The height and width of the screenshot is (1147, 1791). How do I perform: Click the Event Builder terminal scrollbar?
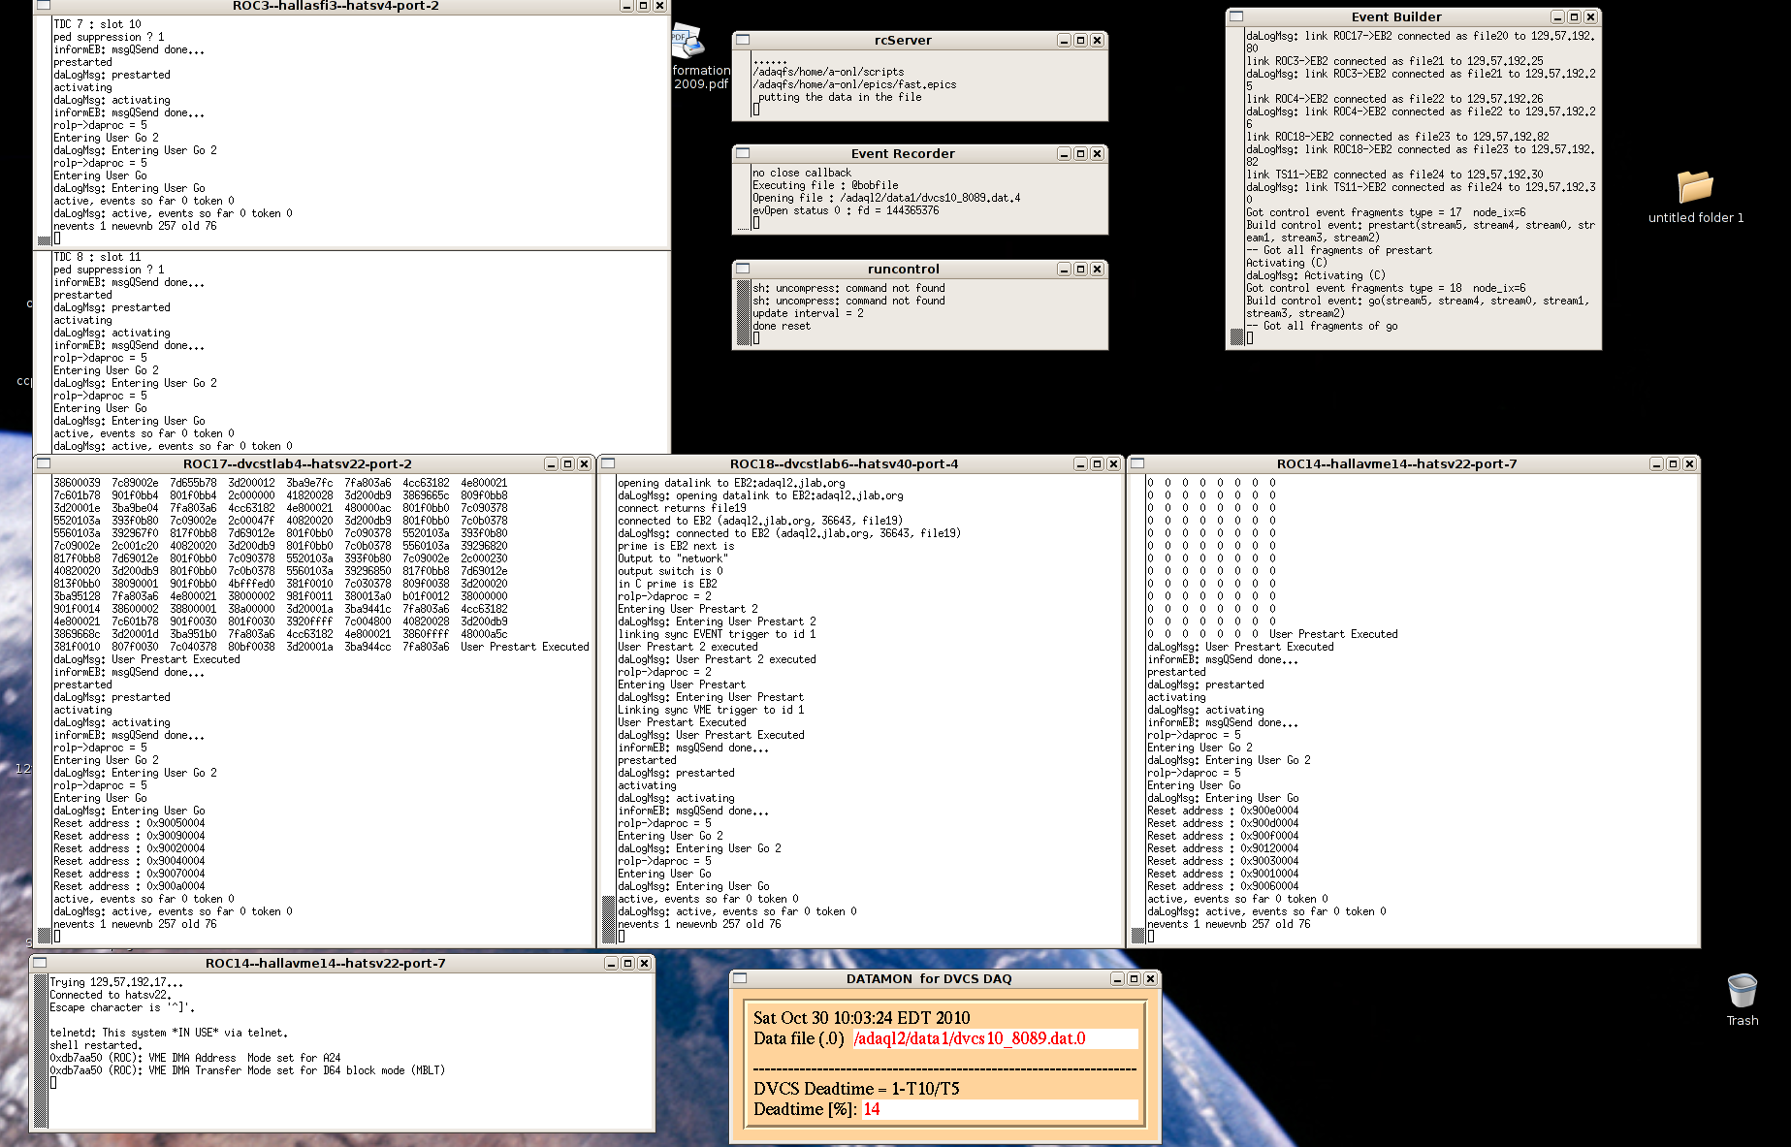(1236, 186)
